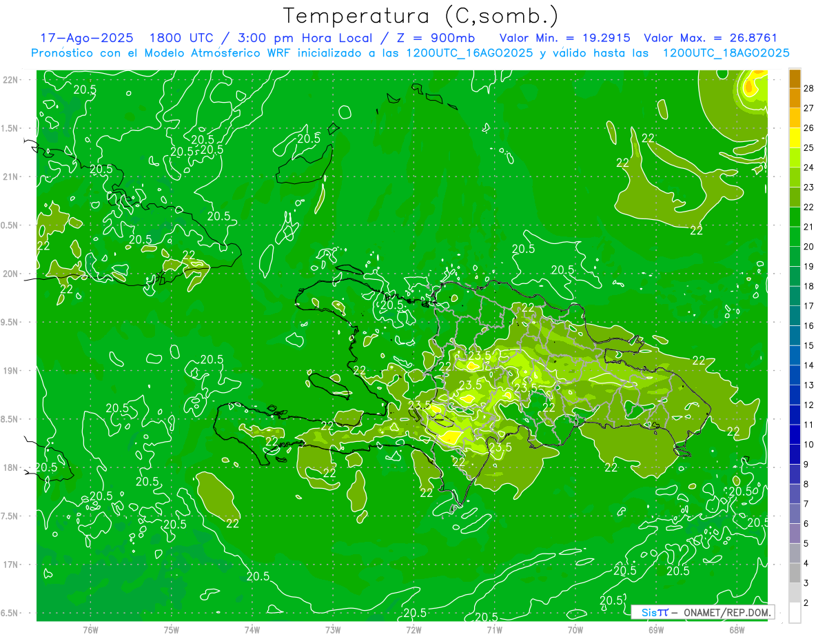This screenshot has width=827, height=639.
Task: Click the '68W' longitude axis label
Action: click(737, 630)
